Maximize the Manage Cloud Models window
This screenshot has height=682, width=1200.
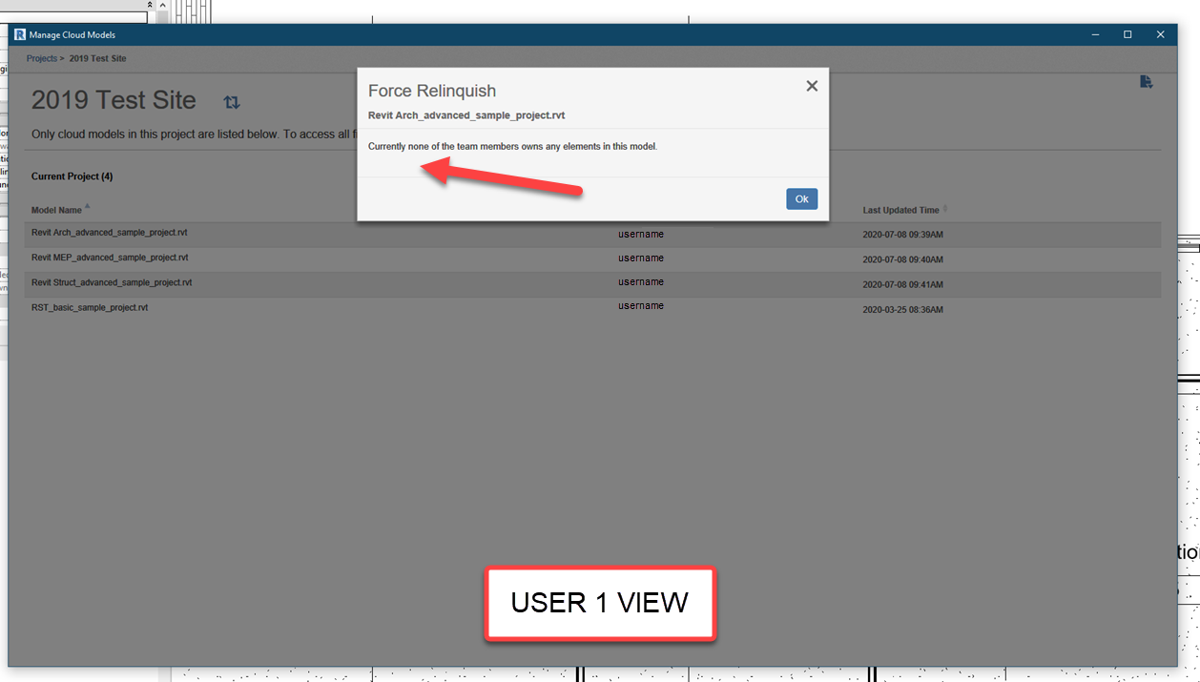point(1128,35)
